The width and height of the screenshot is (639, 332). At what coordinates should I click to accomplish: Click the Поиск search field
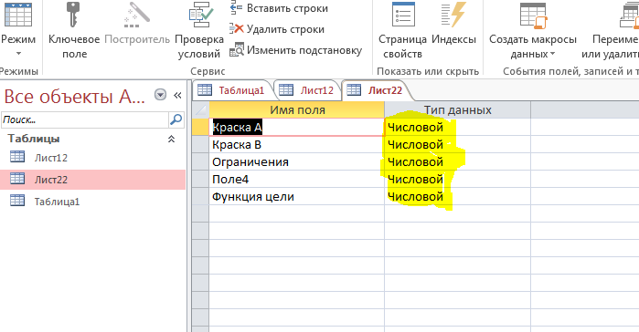click(85, 119)
